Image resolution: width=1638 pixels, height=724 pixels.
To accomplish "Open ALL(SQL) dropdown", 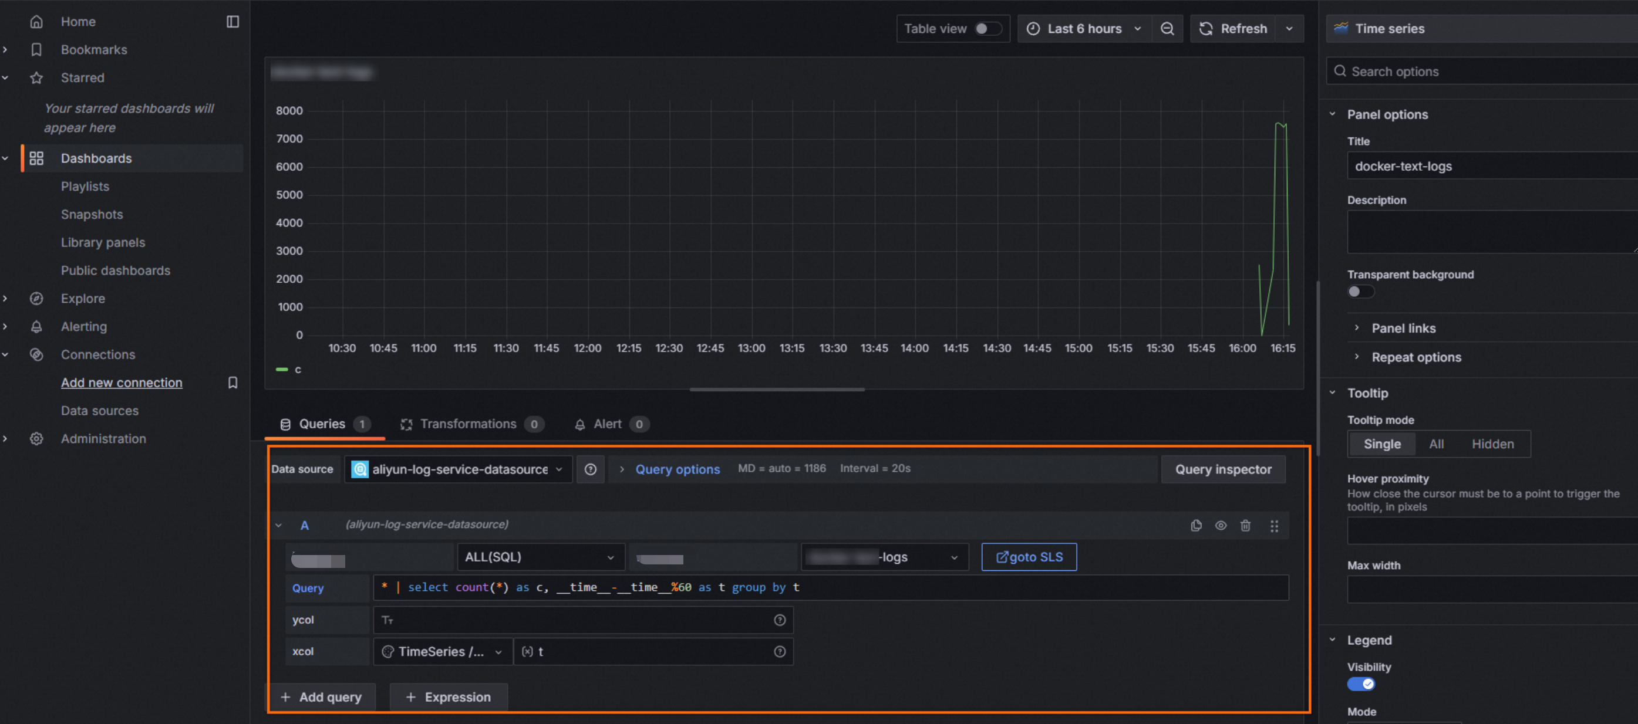I will pos(541,557).
